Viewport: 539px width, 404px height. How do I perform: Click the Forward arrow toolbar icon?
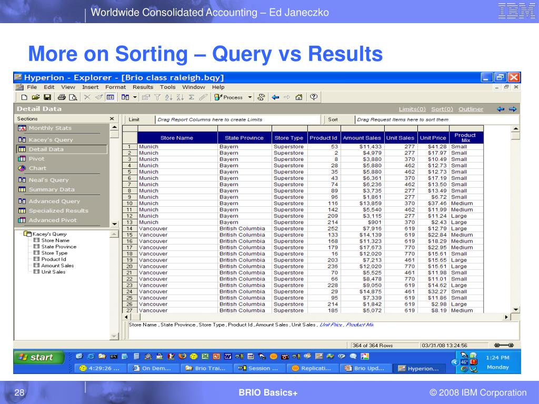[287, 97]
